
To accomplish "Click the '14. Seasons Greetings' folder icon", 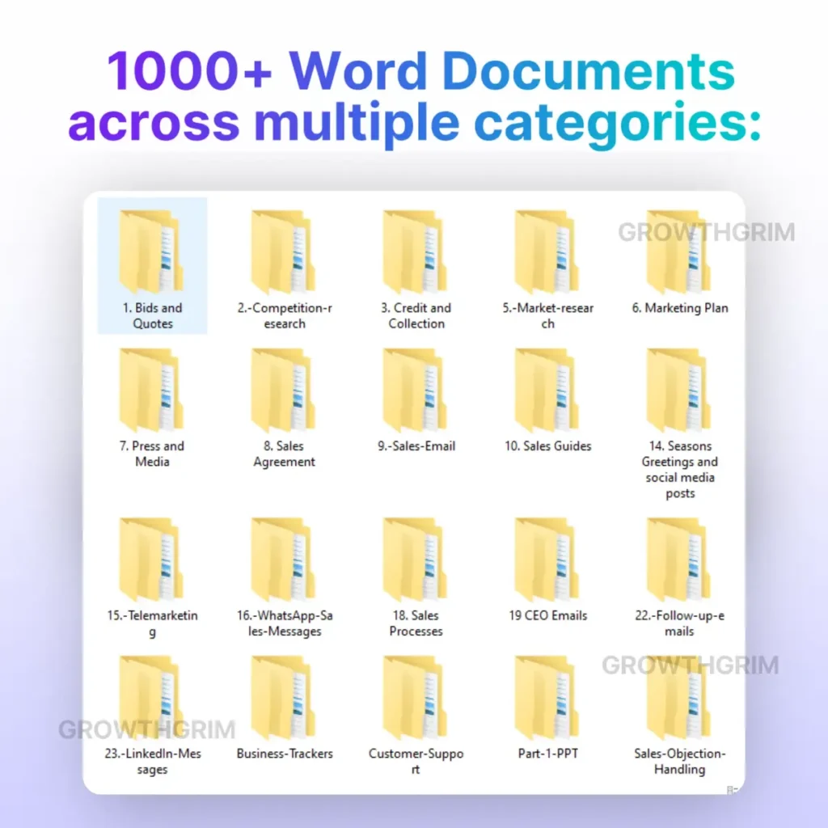I will point(679,391).
